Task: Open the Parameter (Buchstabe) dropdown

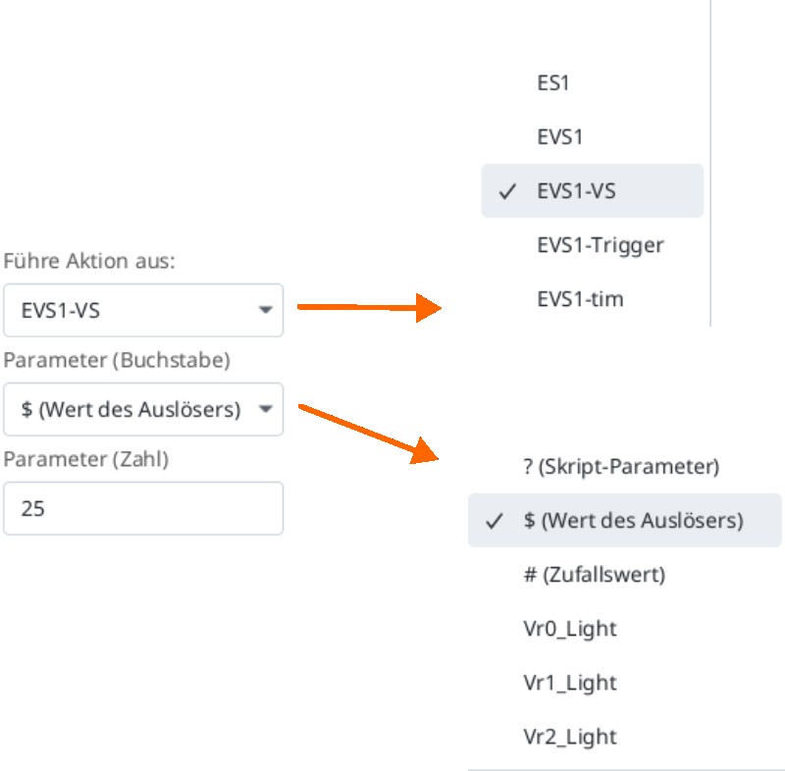Action: point(143,409)
